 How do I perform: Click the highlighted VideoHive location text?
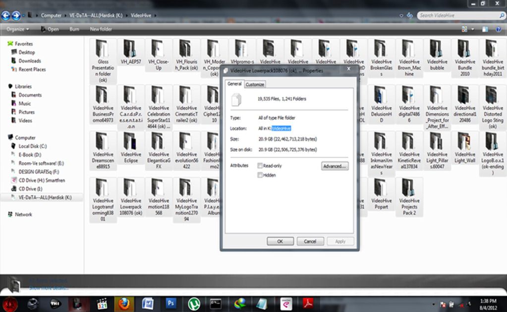(281, 129)
